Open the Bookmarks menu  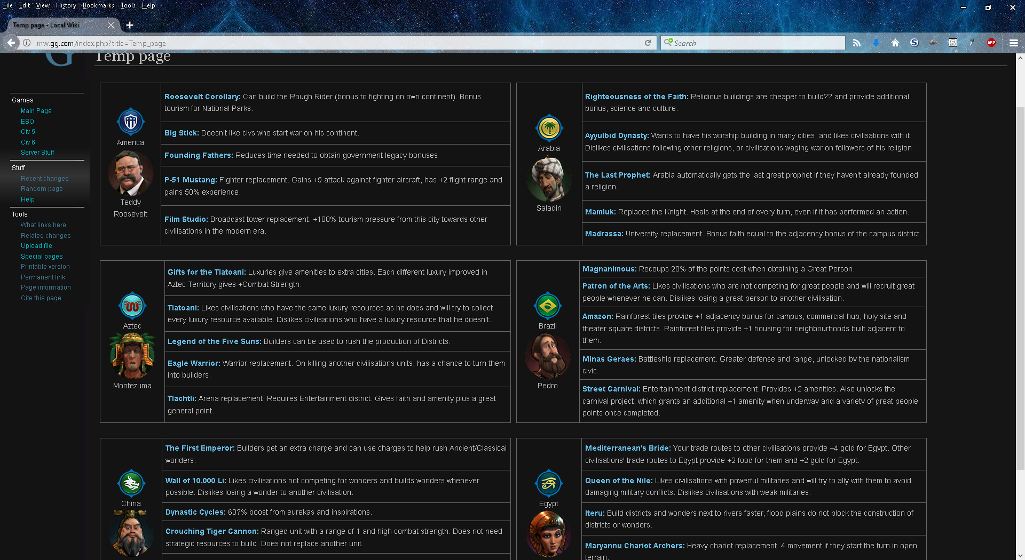click(x=98, y=5)
